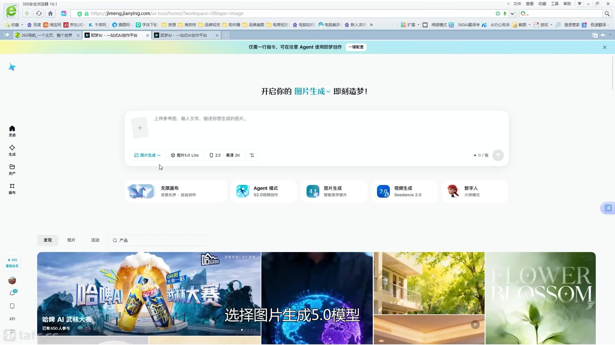Image resolution: width=615 pixels, height=345 pixels.
Task: Open the 扩展 extensions dropdown
Action: [410, 25]
